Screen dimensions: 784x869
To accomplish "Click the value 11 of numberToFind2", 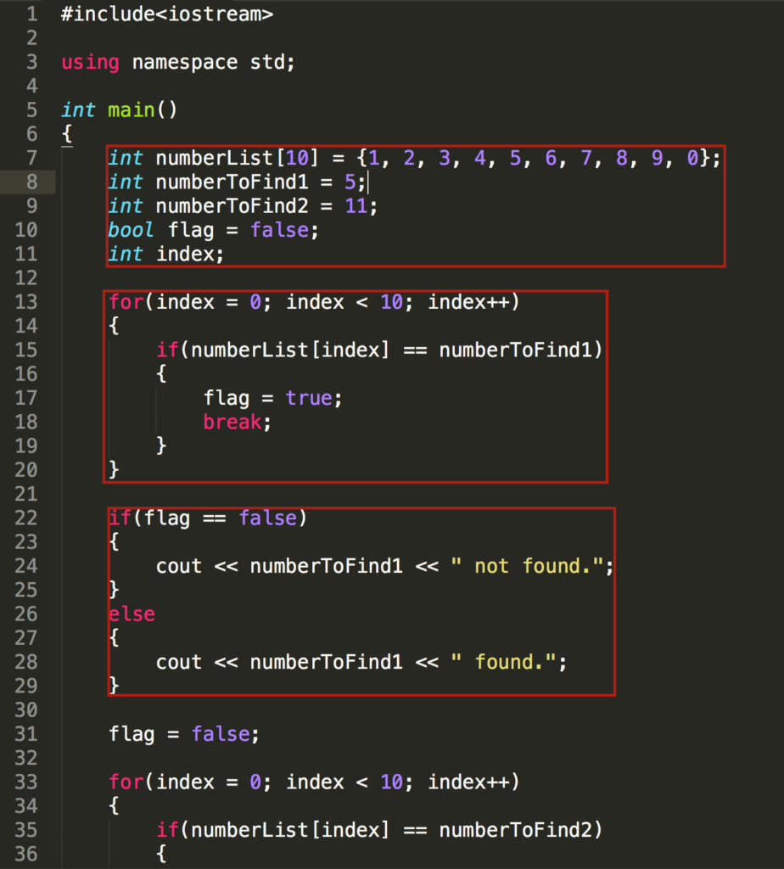I will click(x=356, y=206).
